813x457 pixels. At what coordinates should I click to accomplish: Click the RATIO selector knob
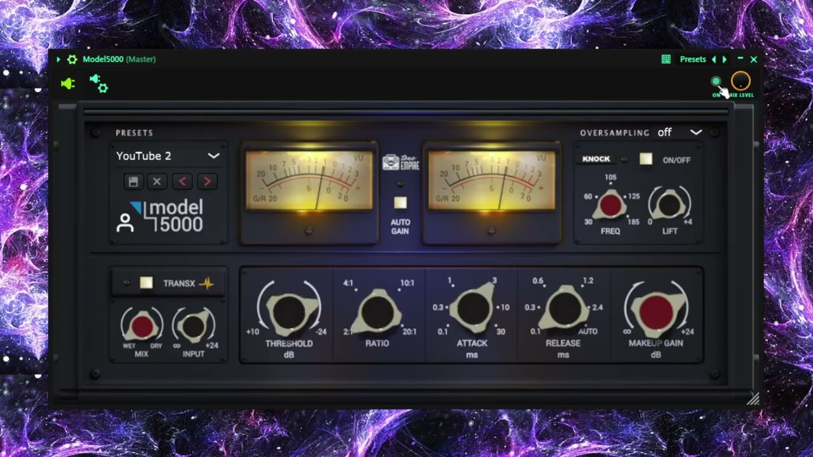(378, 312)
